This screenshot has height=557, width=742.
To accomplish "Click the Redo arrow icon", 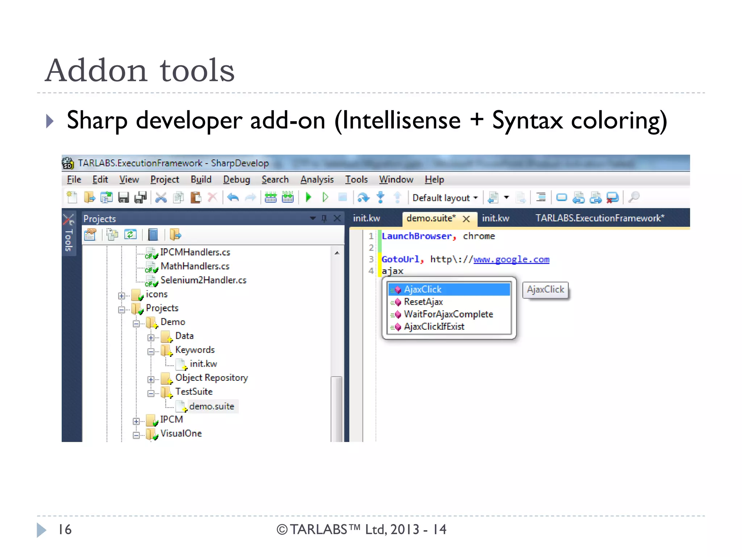I will coord(250,197).
